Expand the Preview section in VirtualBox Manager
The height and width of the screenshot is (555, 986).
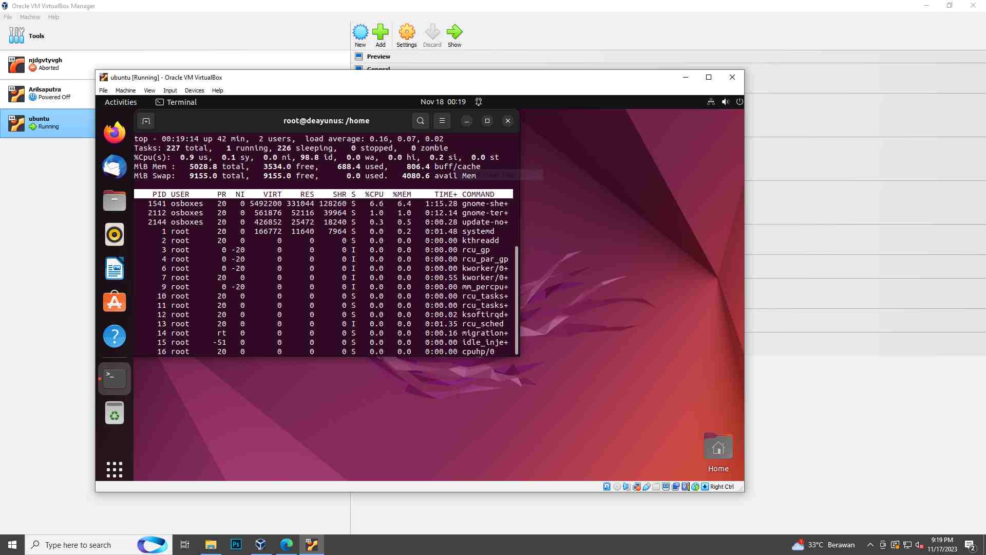pyautogui.click(x=378, y=57)
